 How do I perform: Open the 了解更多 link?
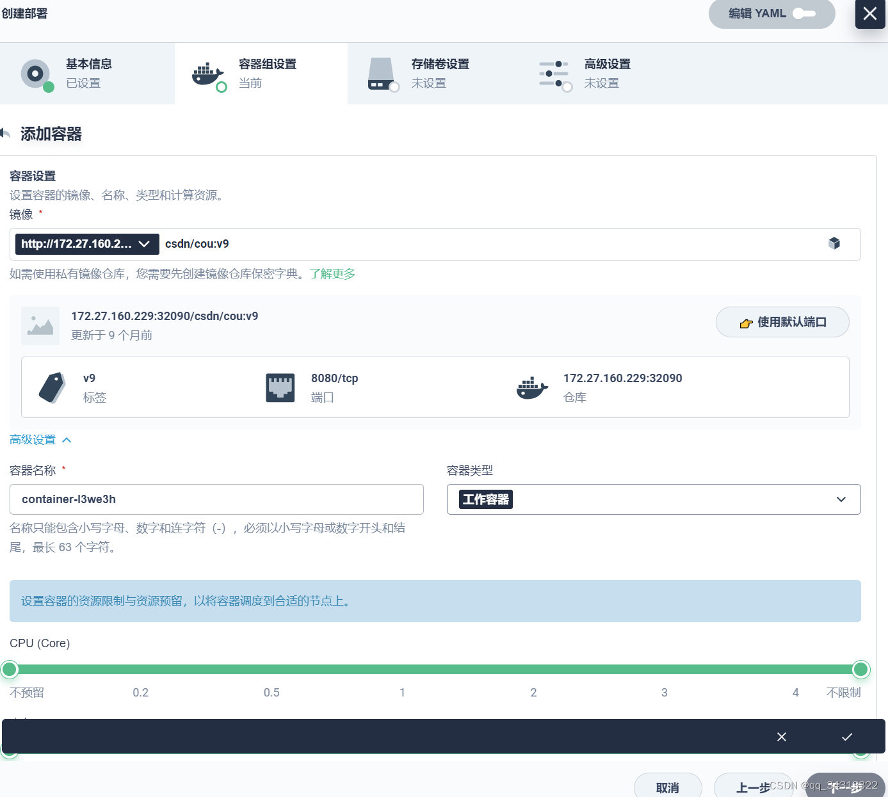[x=332, y=274]
